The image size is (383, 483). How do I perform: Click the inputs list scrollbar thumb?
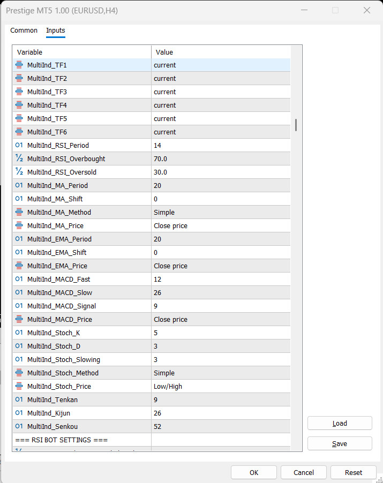[296, 125]
